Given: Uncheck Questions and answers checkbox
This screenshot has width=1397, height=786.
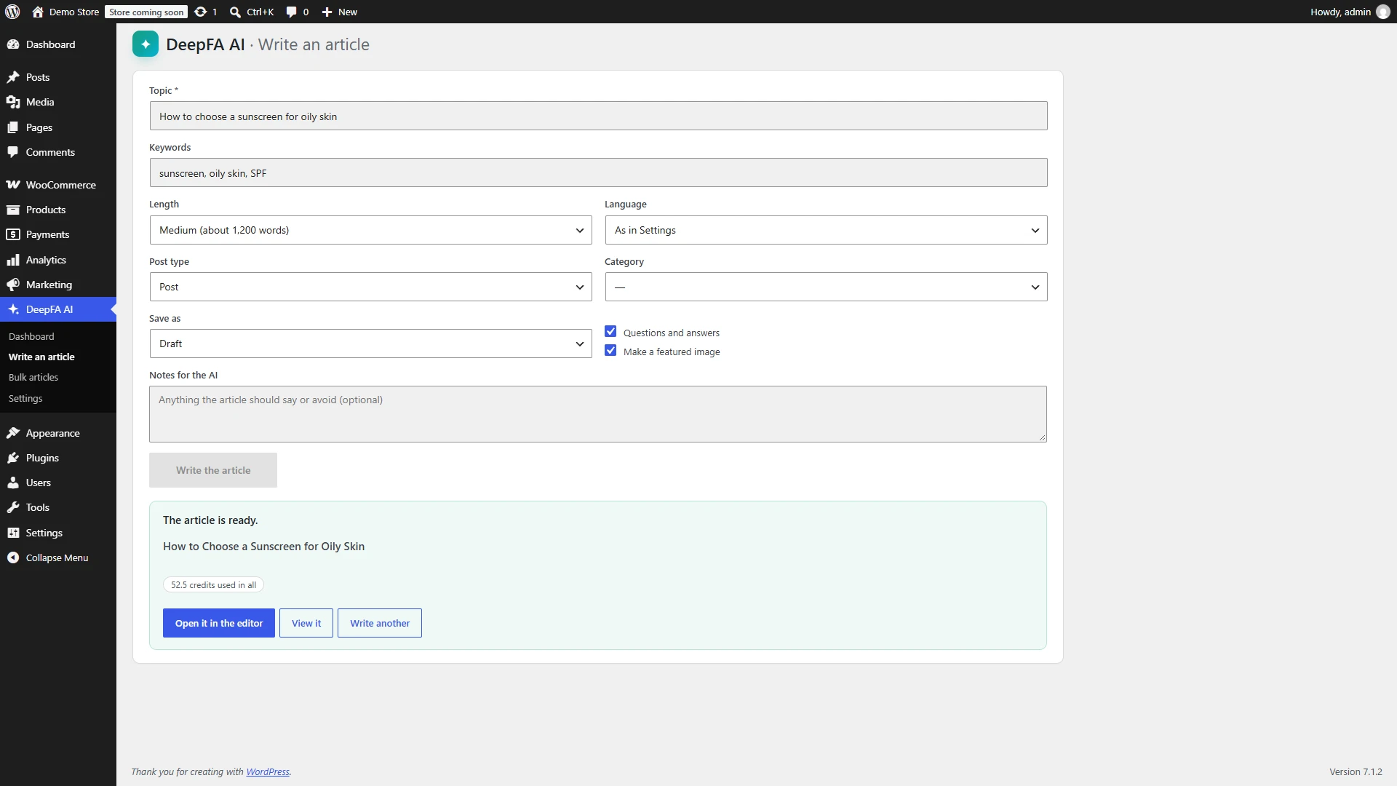Looking at the screenshot, I should (610, 332).
